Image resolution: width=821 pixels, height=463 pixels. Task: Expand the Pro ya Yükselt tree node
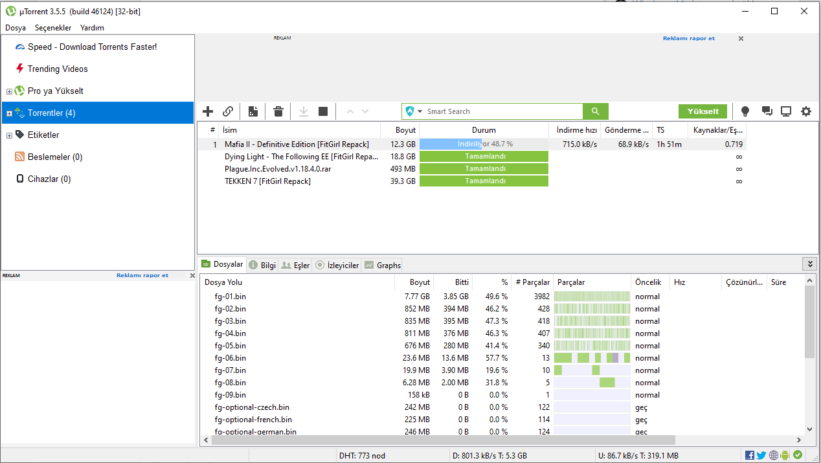[9, 91]
